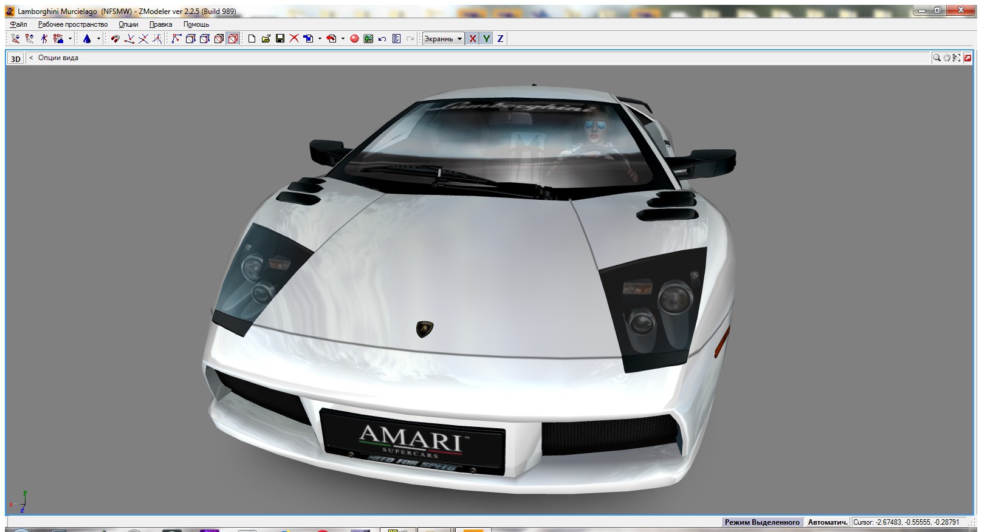Select the viewport pan hand tool
Image resolution: width=982 pixels, height=532 pixels.
[947, 58]
